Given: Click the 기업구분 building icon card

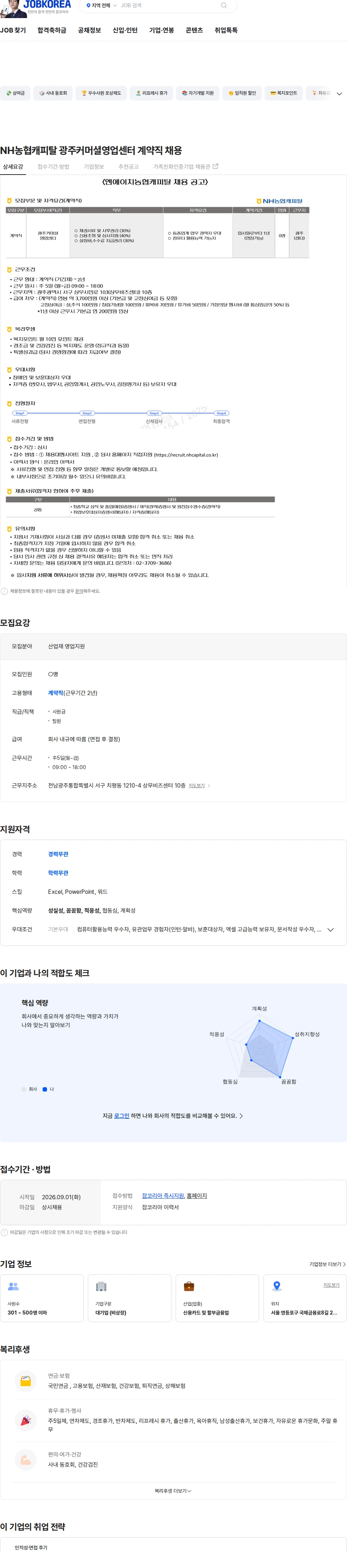Looking at the screenshot, I should pyautogui.click(x=129, y=1298).
